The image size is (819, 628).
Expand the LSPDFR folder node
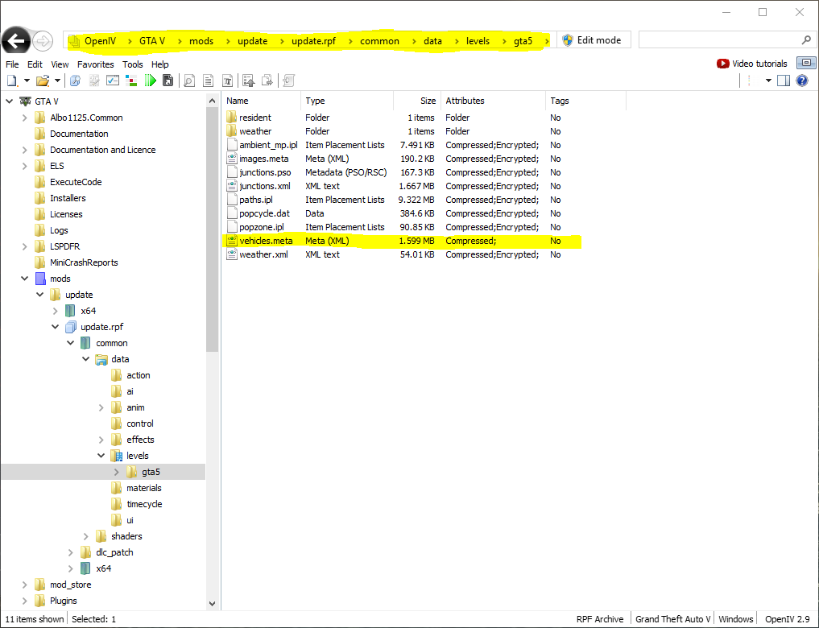click(x=24, y=246)
